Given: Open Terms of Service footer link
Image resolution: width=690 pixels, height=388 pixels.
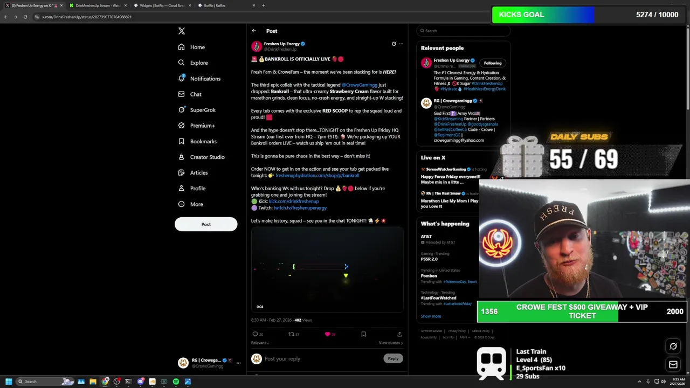Looking at the screenshot, I should tap(431, 331).
